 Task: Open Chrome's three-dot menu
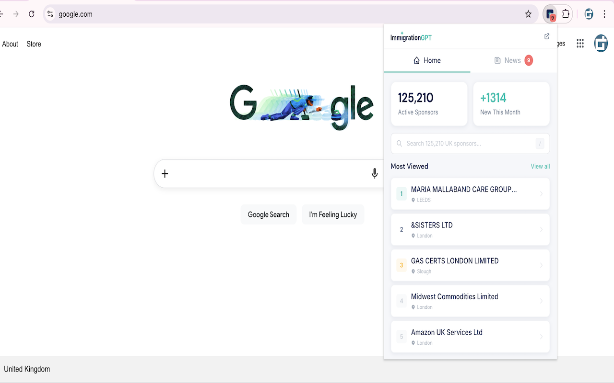(x=604, y=14)
